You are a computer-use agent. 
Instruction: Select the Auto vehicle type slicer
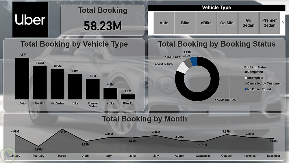pyautogui.click(x=164, y=23)
